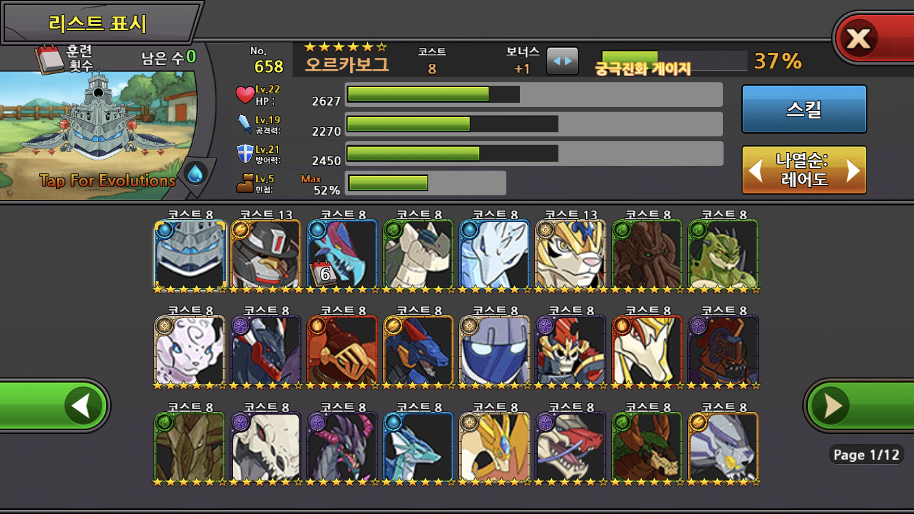
Task: Tap the training calendar book icon
Action: (49, 59)
